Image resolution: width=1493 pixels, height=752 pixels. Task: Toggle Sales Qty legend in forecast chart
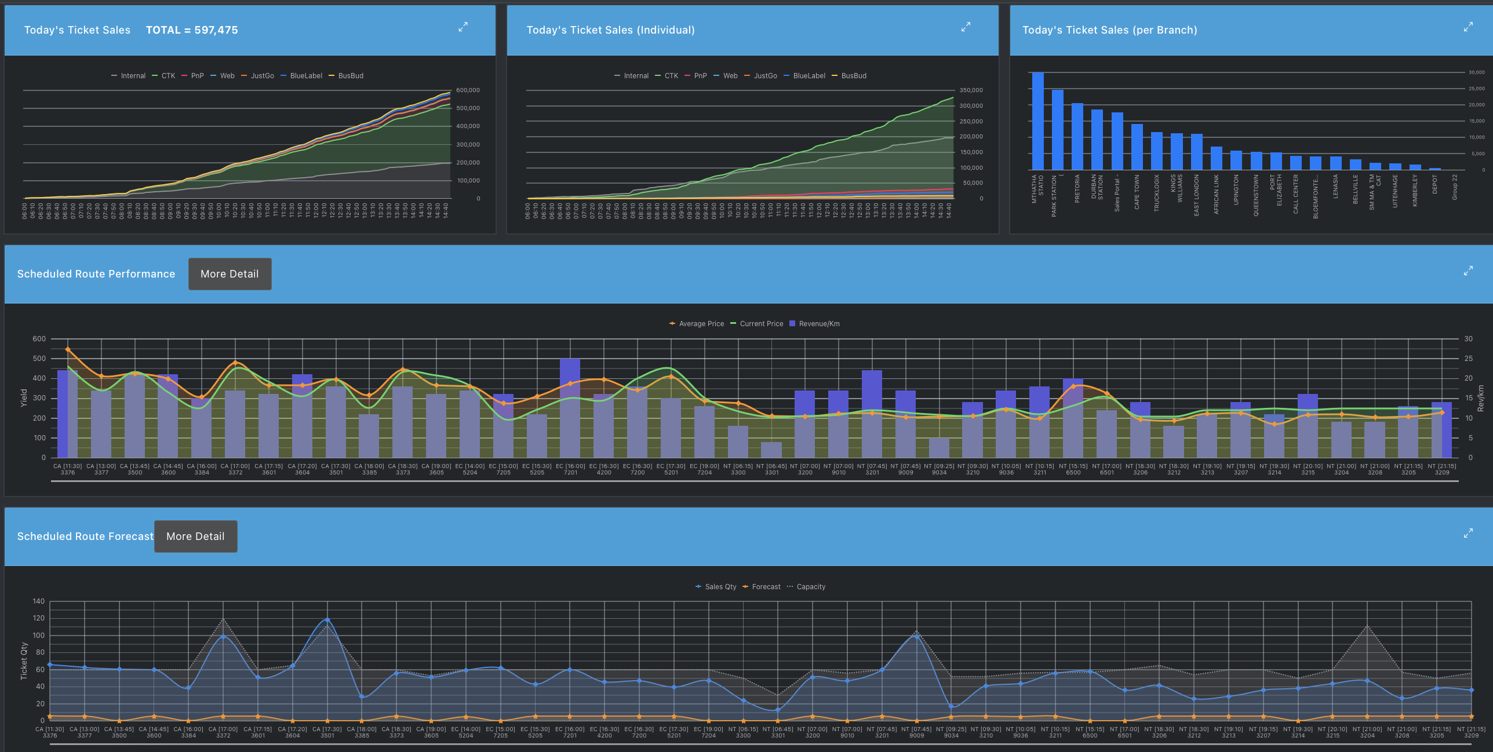[x=720, y=587]
